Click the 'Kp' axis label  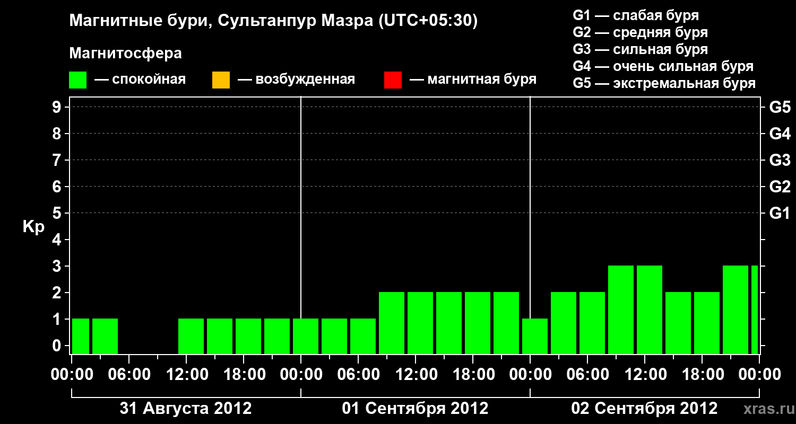pos(33,227)
